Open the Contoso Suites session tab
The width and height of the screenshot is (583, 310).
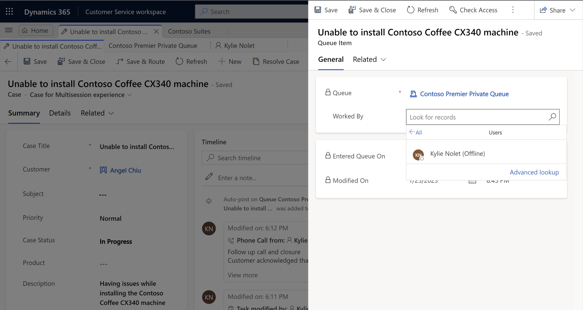click(x=189, y=31)
